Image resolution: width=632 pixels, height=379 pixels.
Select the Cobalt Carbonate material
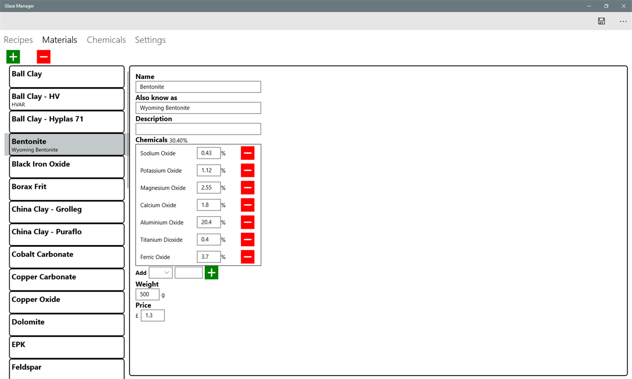[x=67, y=257]
